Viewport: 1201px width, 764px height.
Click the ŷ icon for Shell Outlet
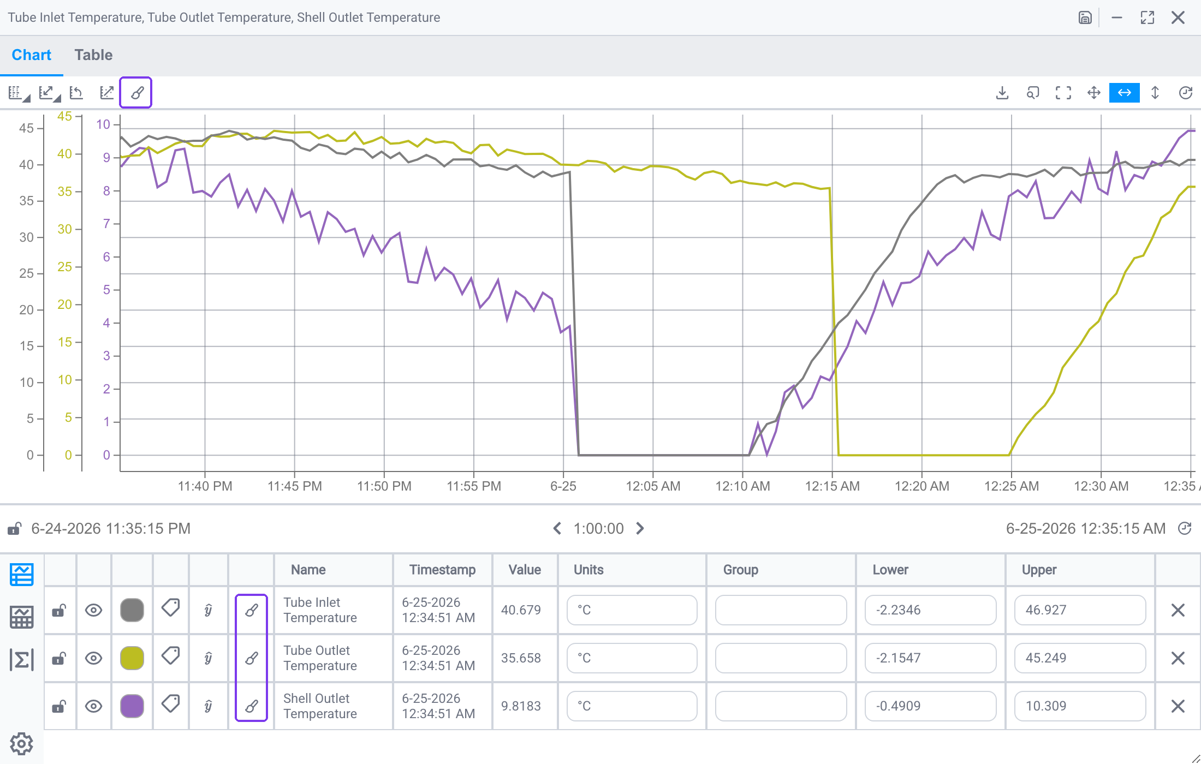[208, 706]
